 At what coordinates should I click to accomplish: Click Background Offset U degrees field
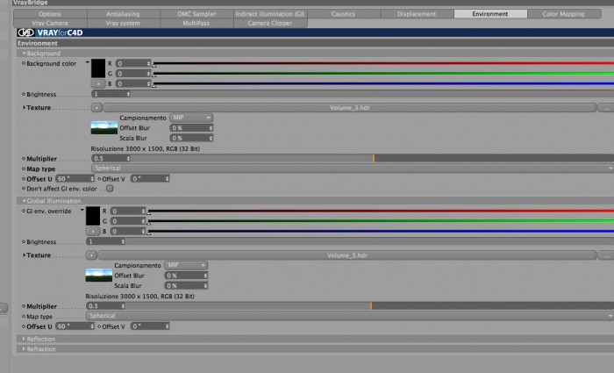(x=75, y=179)
